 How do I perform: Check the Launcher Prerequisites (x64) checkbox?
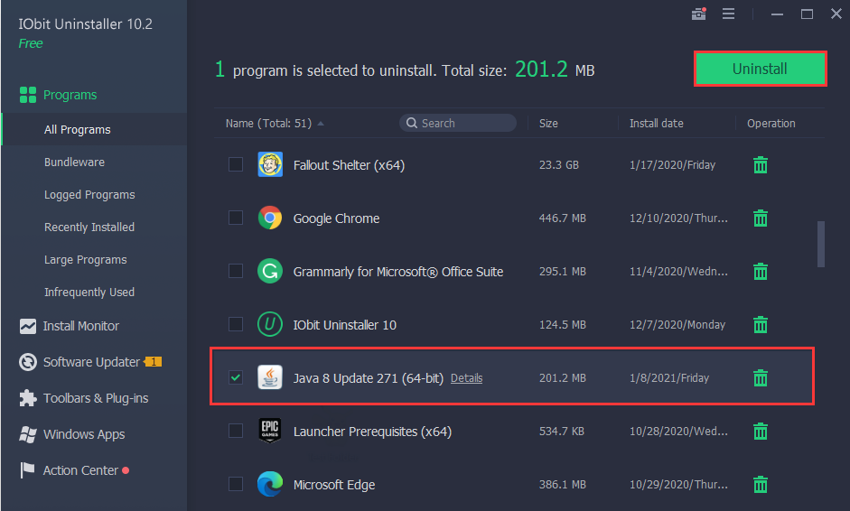pos(235,431)
